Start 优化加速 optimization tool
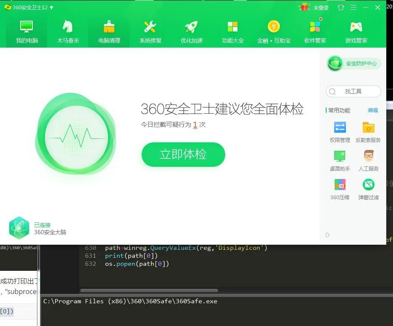The image size is (393, 326). [191, 30]
